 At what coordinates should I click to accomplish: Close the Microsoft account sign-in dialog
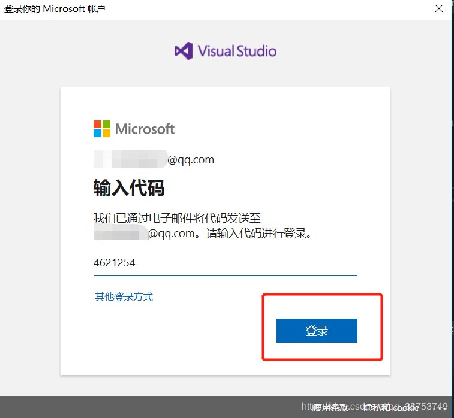[x=439, y=8]
